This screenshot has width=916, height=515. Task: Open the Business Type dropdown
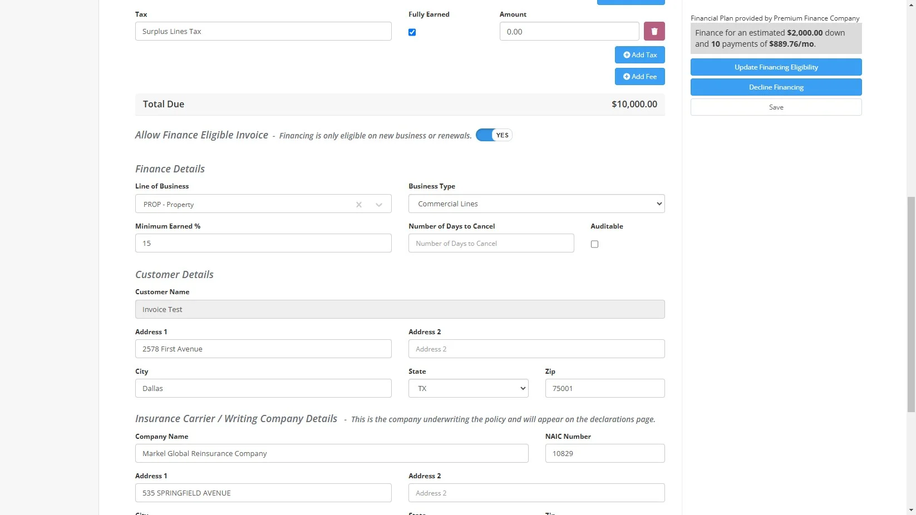click(x=536, y=204)
